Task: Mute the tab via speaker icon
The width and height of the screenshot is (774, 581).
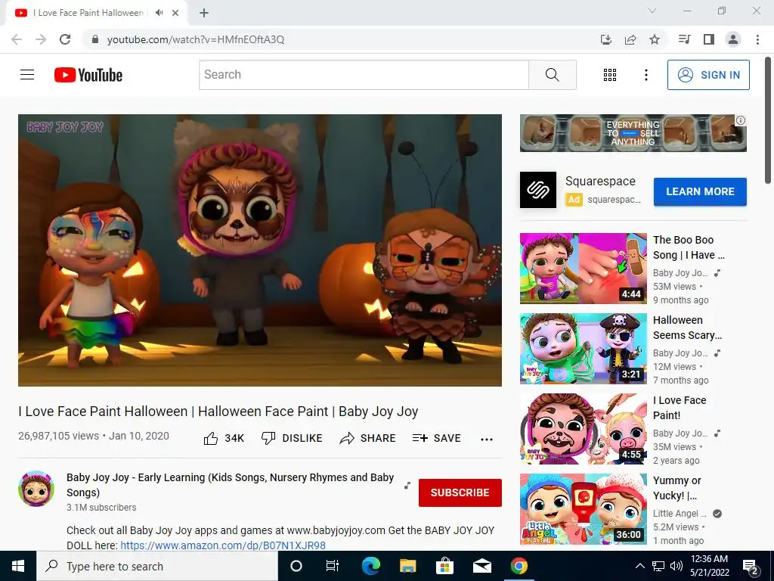Action: click(159, 13)
